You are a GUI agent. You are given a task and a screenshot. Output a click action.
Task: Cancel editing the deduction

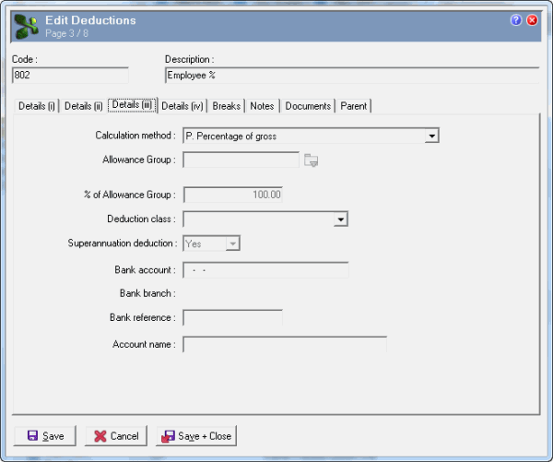coord(116,436)
